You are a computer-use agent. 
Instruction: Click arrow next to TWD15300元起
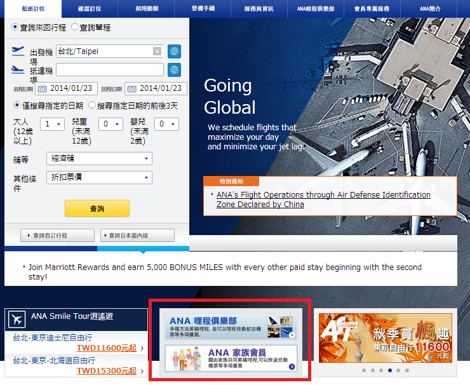coord(142,371)
